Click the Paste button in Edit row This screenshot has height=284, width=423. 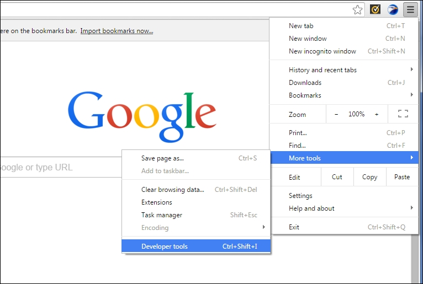coord(402,177)
